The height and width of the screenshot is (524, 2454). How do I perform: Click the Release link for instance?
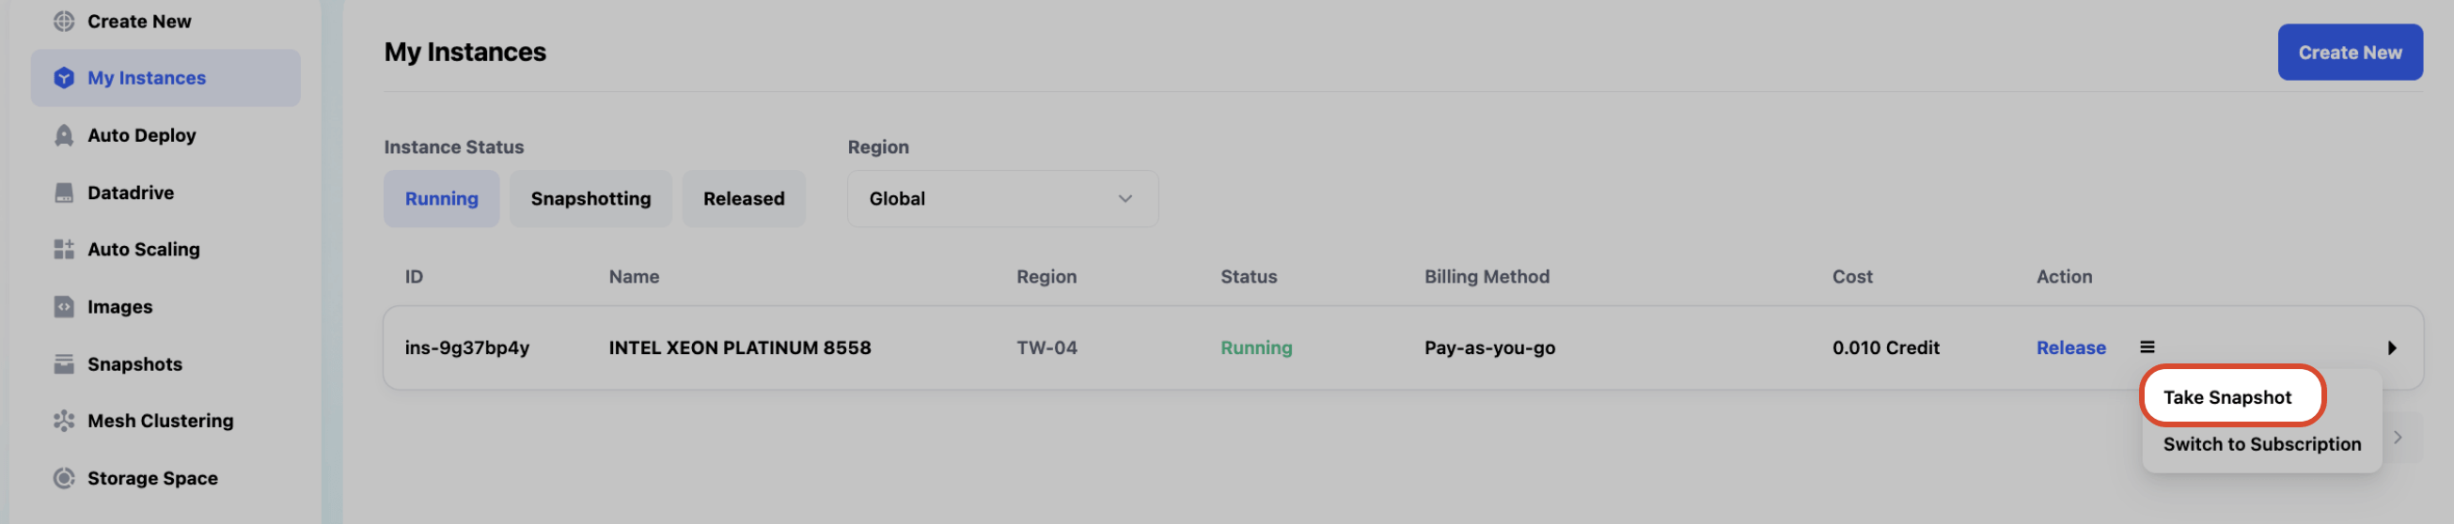tap(2070, 348)
